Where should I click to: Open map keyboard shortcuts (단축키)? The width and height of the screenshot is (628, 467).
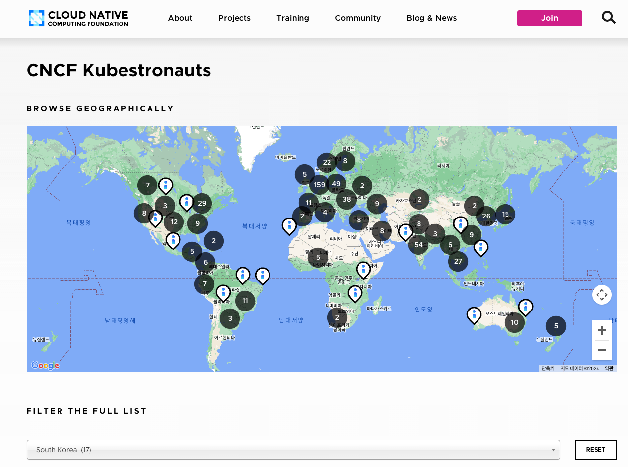(548, 368)
